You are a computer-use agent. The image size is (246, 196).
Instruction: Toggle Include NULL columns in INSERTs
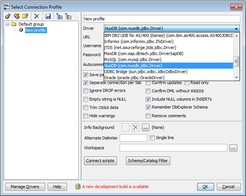(x=148, y=99)
